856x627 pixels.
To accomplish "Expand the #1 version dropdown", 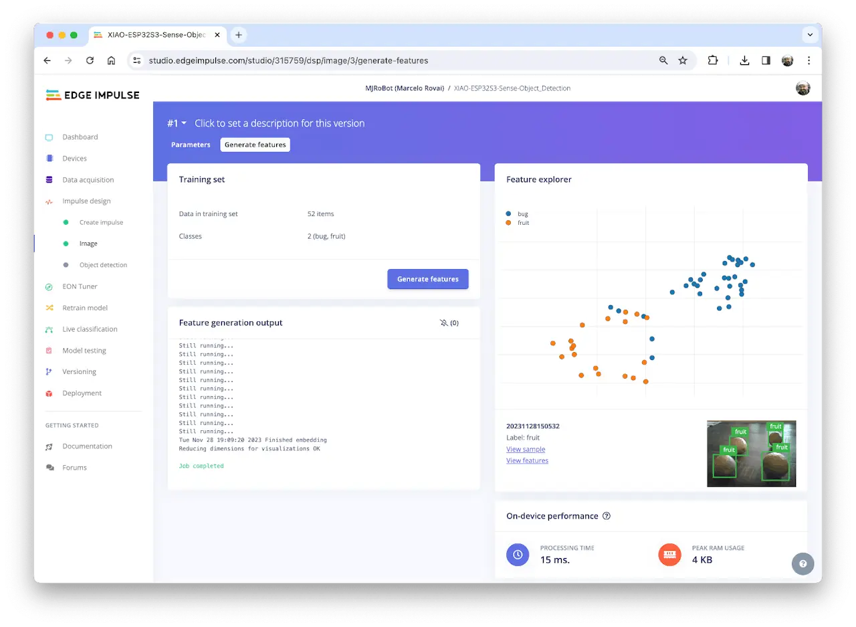I will tap(177, 123).
